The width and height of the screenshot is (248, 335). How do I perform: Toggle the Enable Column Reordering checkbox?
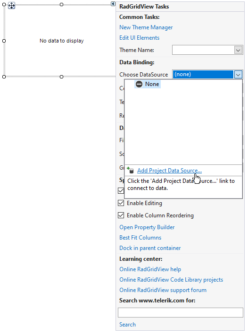pyautogui.click(x=121, y=215)
